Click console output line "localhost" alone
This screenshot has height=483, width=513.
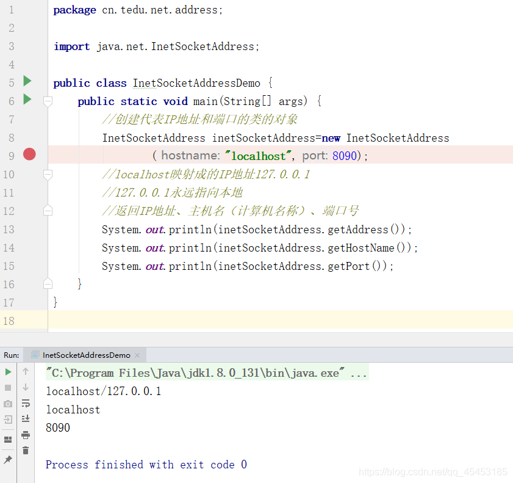[x=73, y=410]
